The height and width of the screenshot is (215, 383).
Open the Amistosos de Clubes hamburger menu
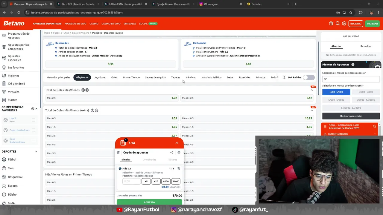click(x=325, y=127)
